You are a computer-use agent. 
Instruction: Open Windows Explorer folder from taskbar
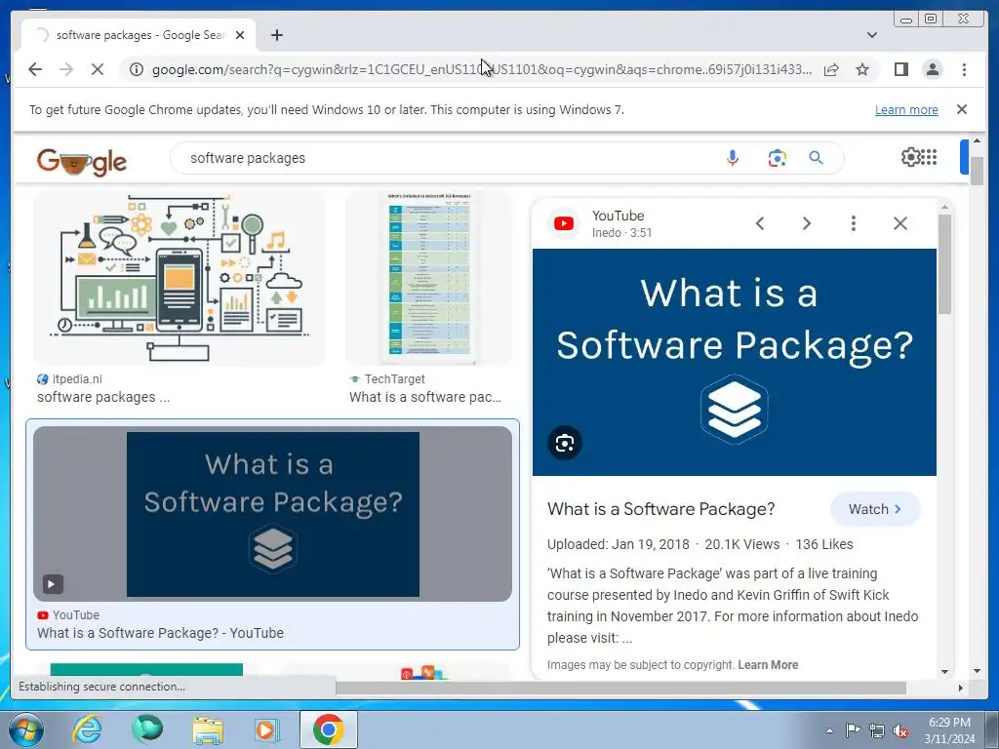(208, 729)
